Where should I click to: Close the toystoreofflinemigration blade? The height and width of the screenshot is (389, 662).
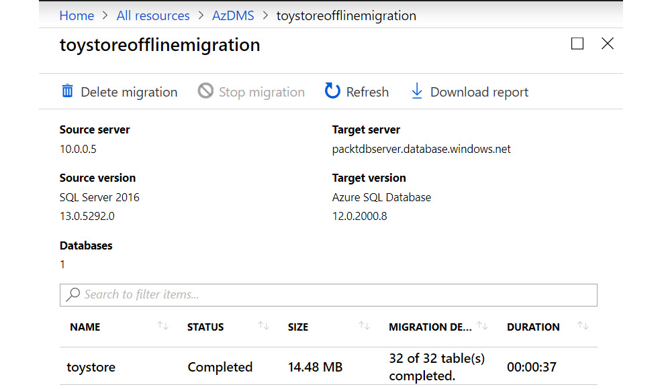pyautogui.click(x=608, y=44)
